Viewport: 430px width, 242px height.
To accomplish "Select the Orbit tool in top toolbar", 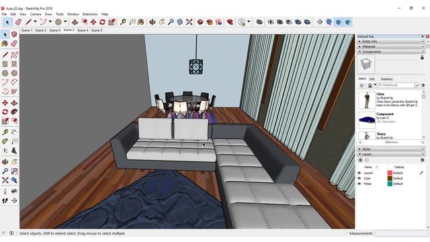I will click(153, 22).
